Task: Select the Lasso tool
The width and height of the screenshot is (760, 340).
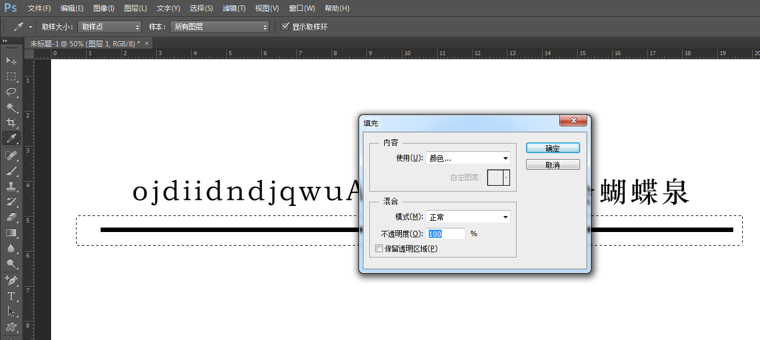Action: point(11,92)
